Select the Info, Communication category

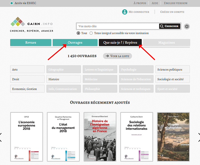(64, 89)
